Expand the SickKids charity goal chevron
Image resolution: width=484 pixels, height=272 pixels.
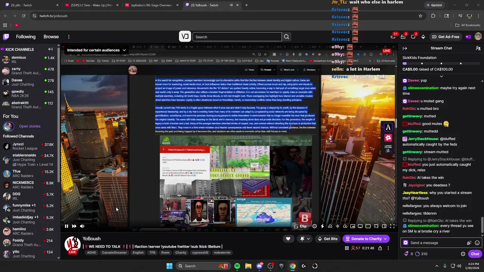[x=441, y=76]
